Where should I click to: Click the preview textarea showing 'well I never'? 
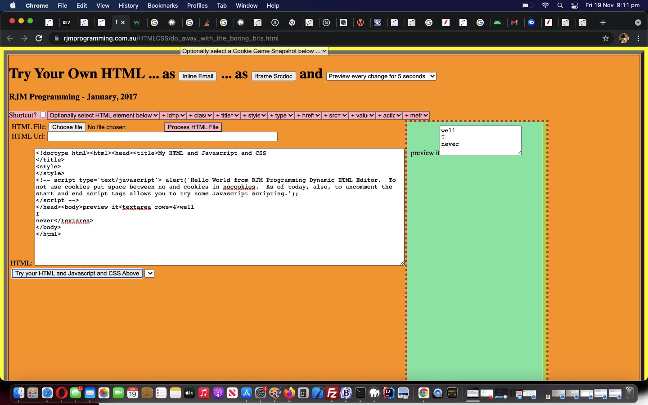pos(480,140)
